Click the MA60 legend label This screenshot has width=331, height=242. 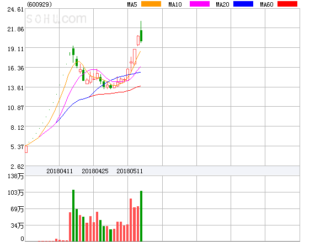click(266, 4)
